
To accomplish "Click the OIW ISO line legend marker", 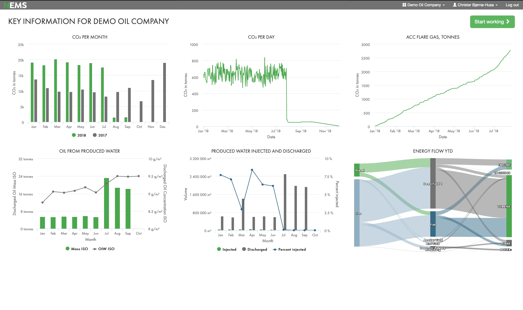I will pyautogui.click(x=95, y=249).
